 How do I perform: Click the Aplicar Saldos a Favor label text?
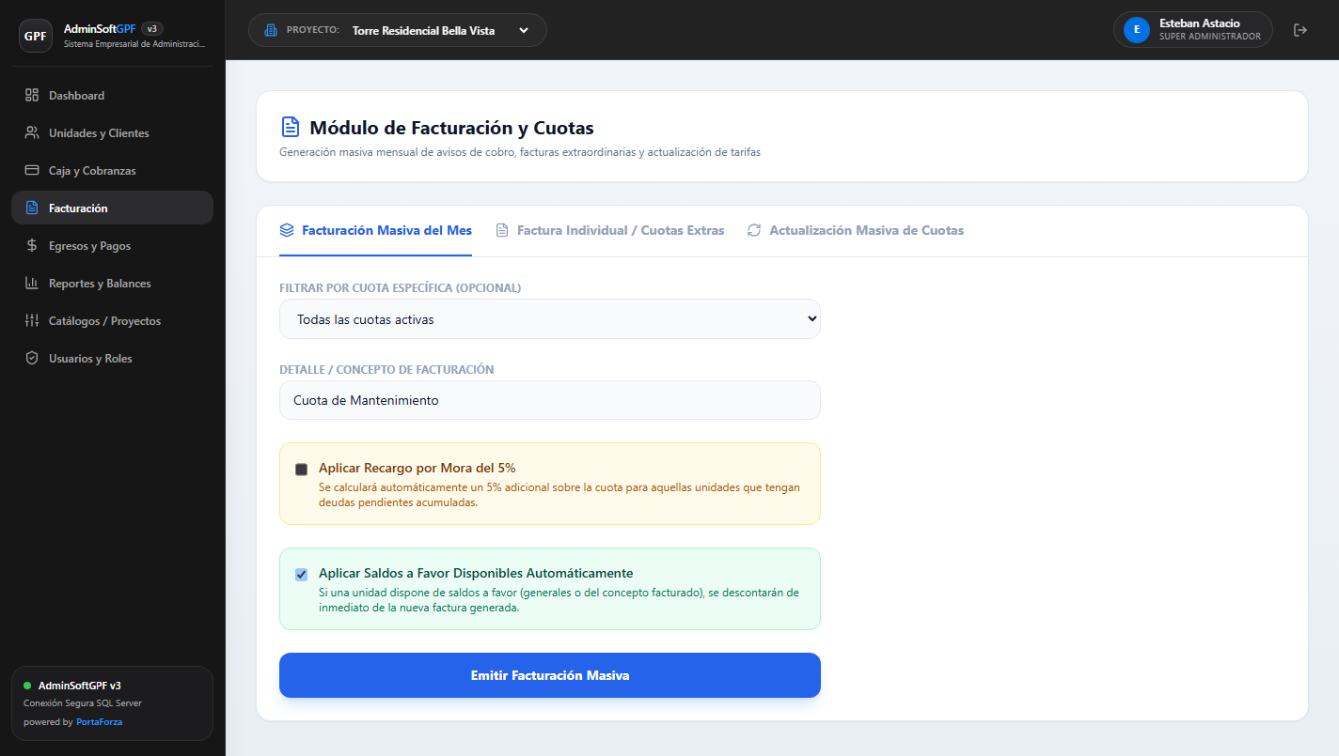point(476,573)
